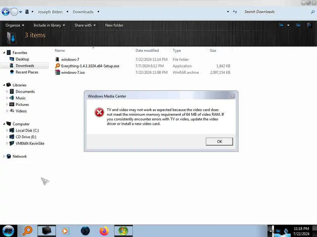This screenshot has height=237, width=317.
Task: Click the search magnifier icon
Action: point(313,12)
